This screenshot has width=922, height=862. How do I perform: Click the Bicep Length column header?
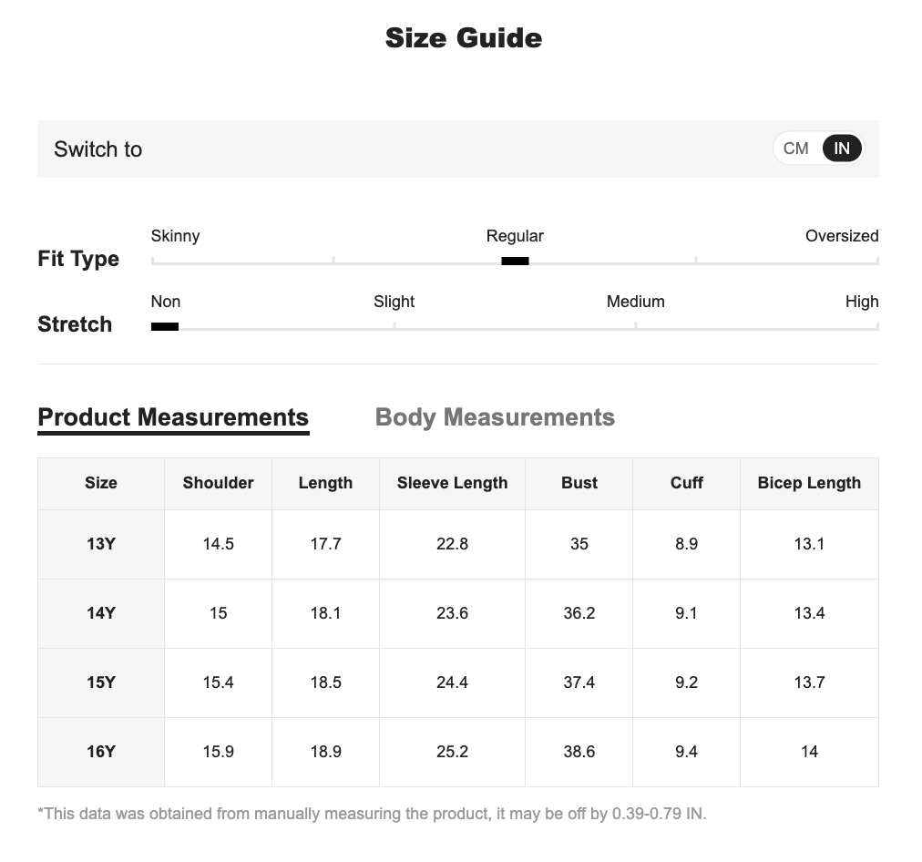(809, 483)
